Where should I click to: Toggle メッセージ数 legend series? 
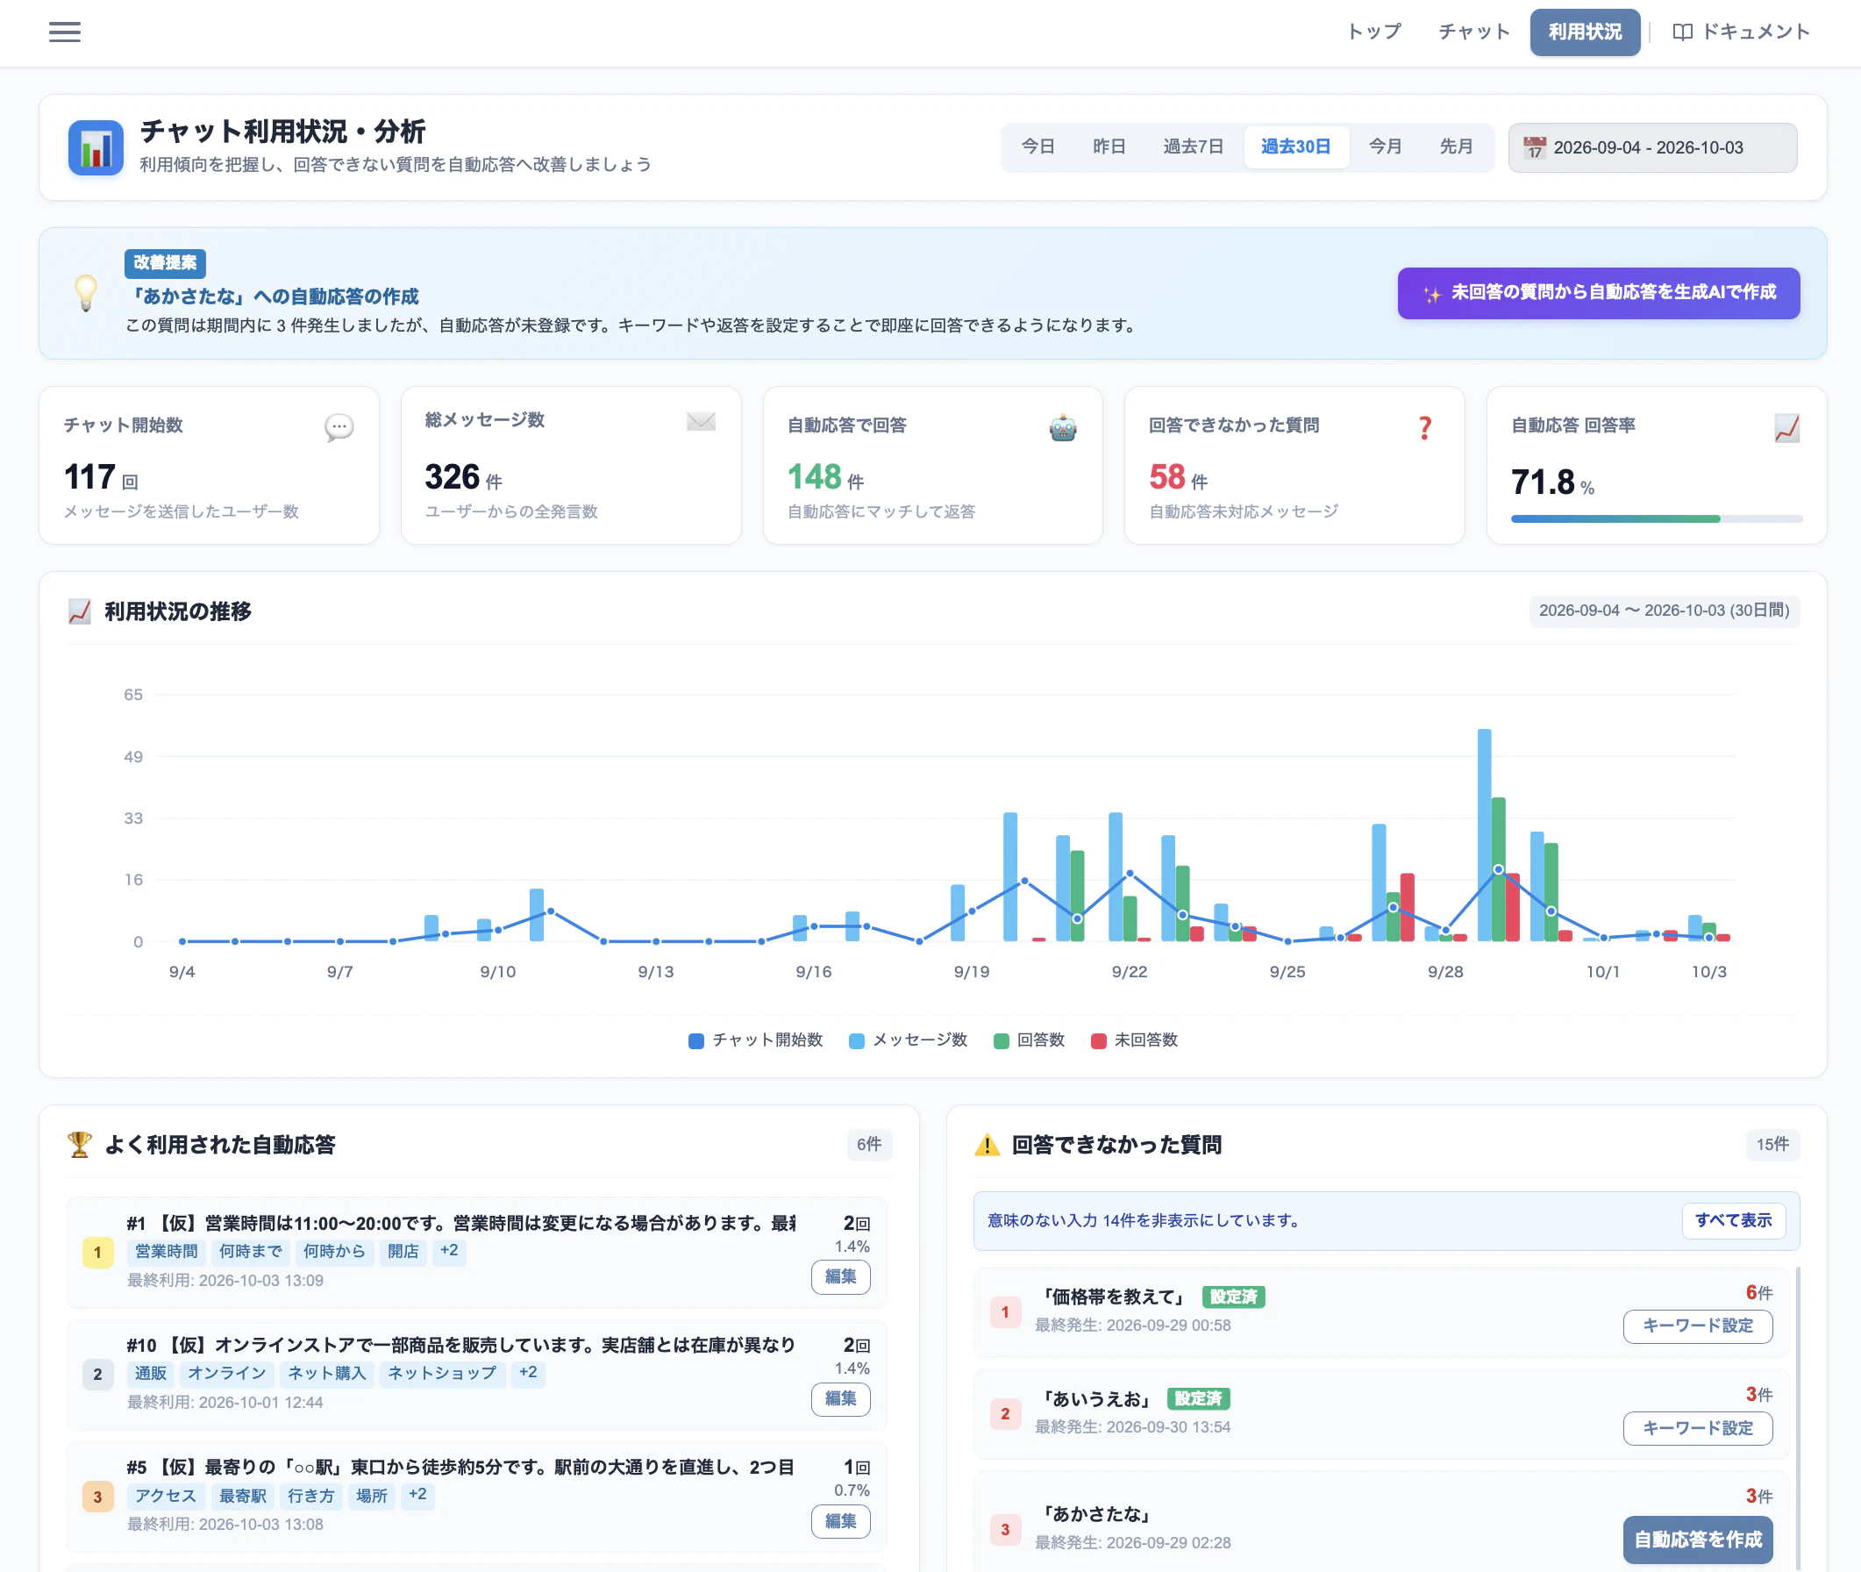pos(908,1040)
